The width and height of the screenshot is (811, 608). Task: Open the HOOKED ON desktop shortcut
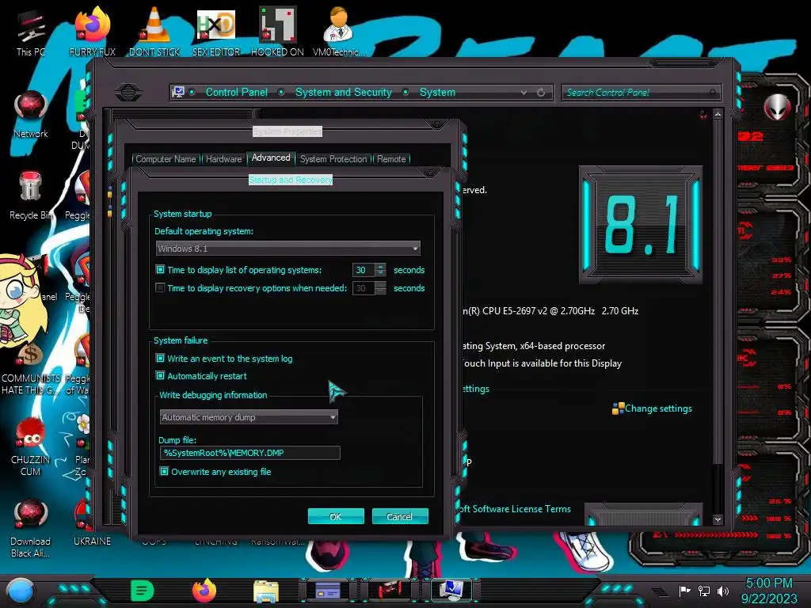(x=277, y=32)
